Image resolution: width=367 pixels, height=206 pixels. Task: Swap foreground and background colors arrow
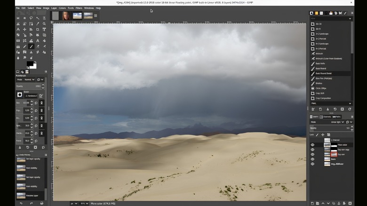pos(35,62)
